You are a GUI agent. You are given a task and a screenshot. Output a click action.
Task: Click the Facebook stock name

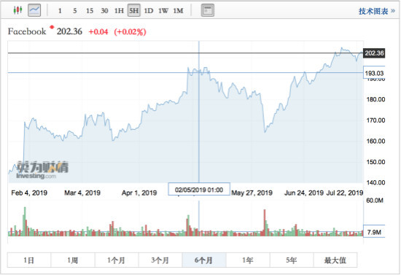(x=27, y=31)
